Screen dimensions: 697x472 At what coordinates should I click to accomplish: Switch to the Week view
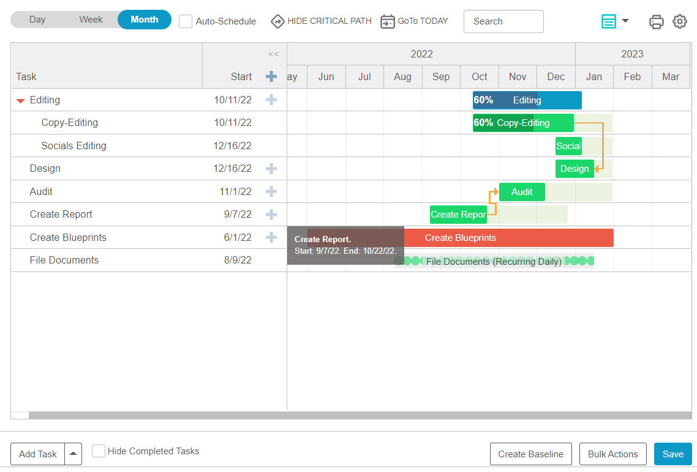[x=91, y=20]
